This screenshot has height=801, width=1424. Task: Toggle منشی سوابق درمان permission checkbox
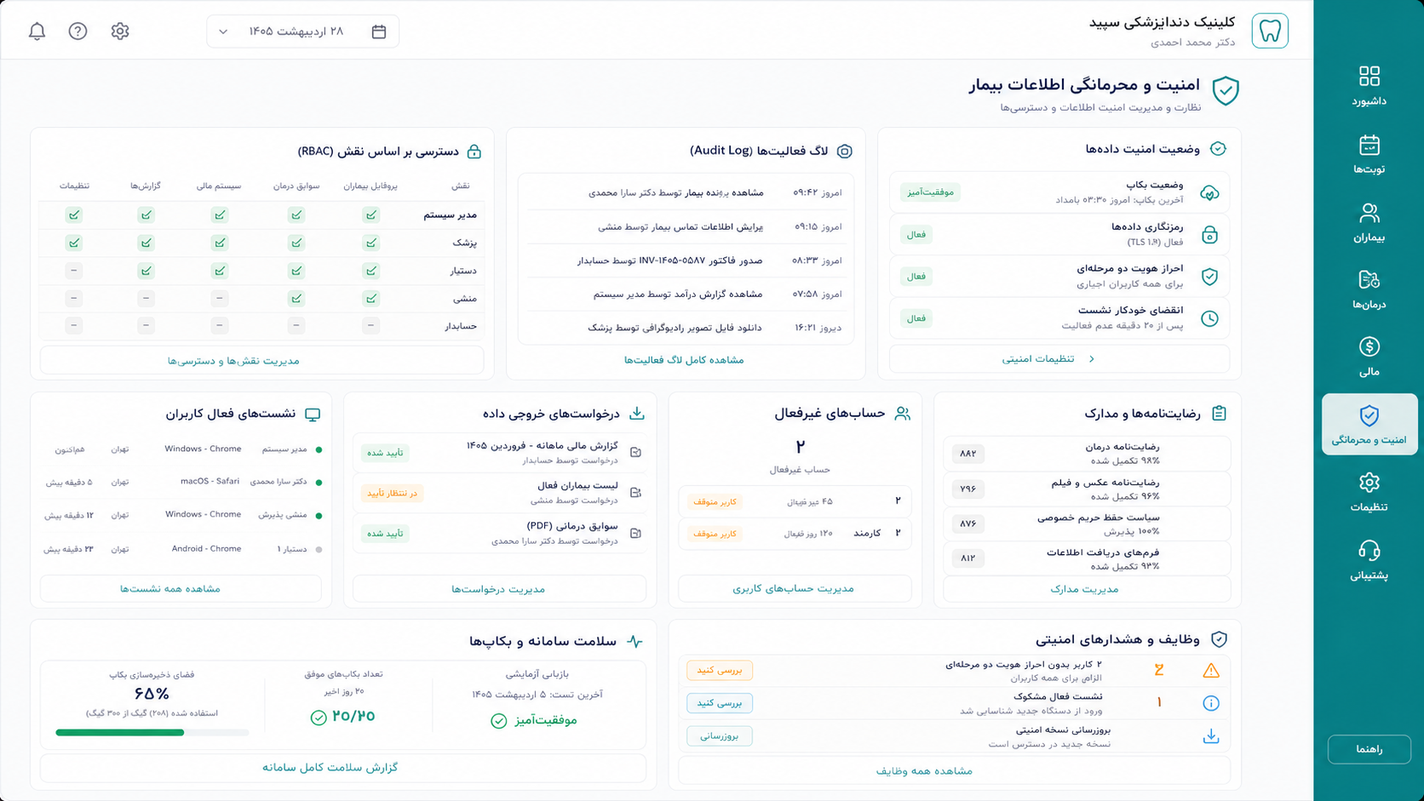(296, 299)
